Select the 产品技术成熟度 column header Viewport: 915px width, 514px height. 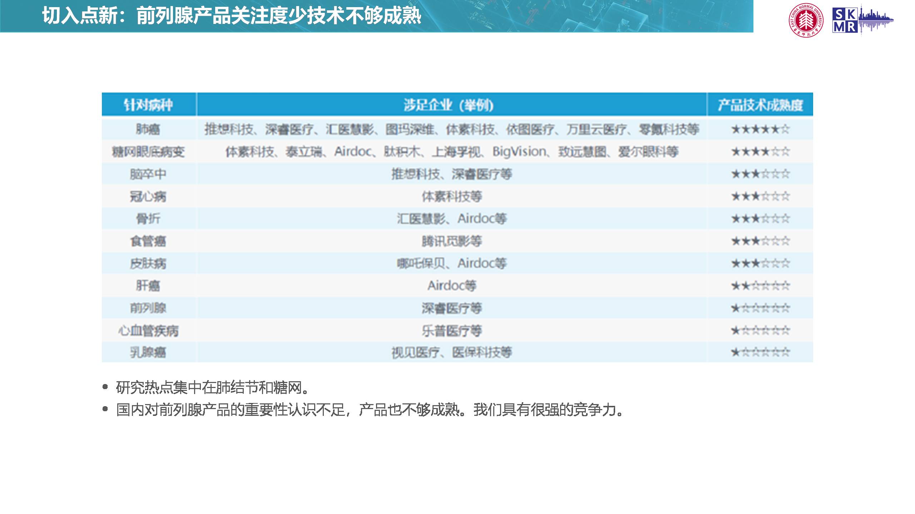(x=760, y=105)
